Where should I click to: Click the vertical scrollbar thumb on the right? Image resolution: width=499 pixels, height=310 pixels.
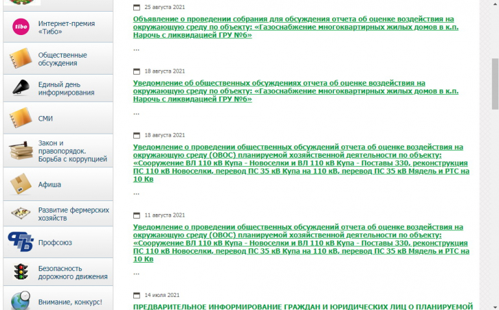point(494,84)
